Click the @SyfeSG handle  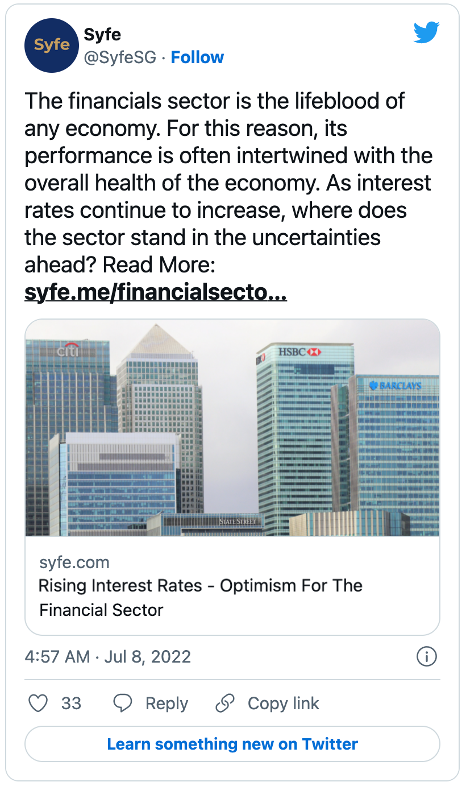(120, 57)
